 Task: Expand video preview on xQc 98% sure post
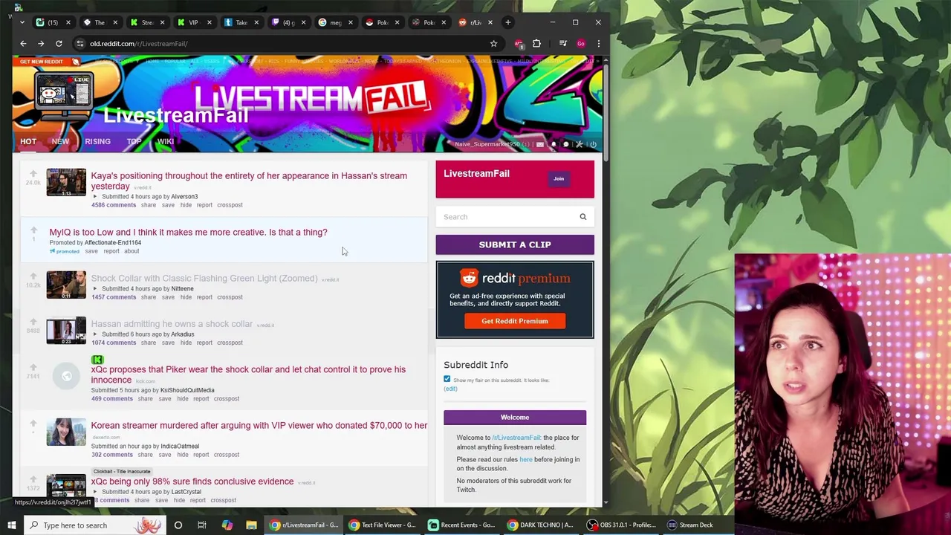[x=94, y=492]
